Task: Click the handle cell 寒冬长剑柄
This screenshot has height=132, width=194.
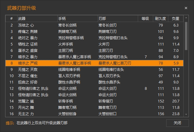Action: coord(67,25)
